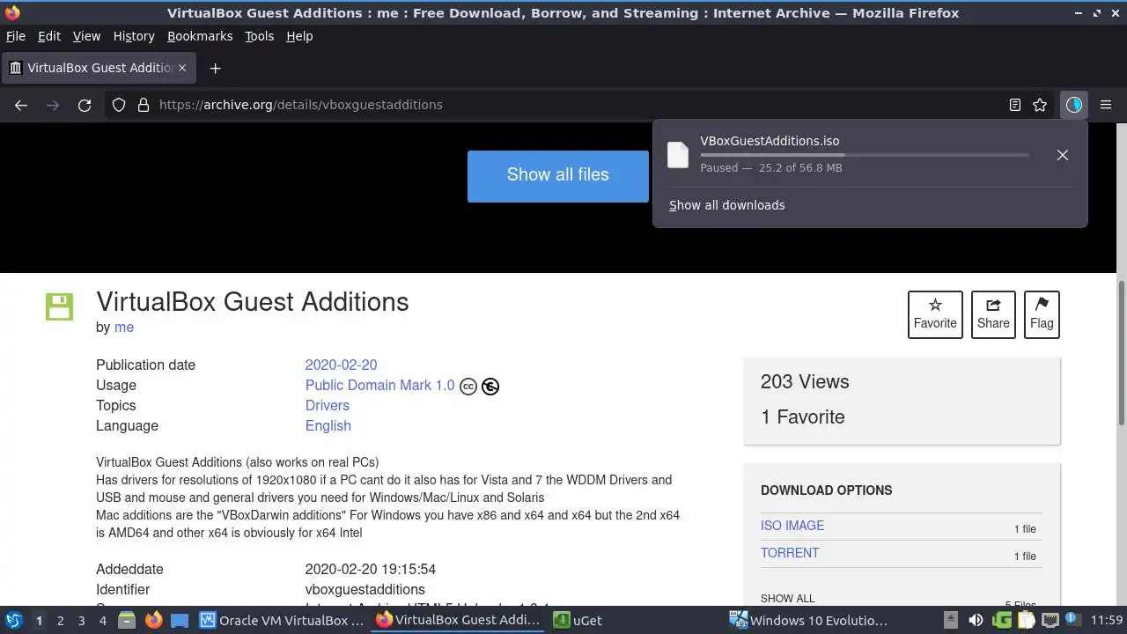Reload the current page
Screen dimensions: 1127x634
[85, 105]
